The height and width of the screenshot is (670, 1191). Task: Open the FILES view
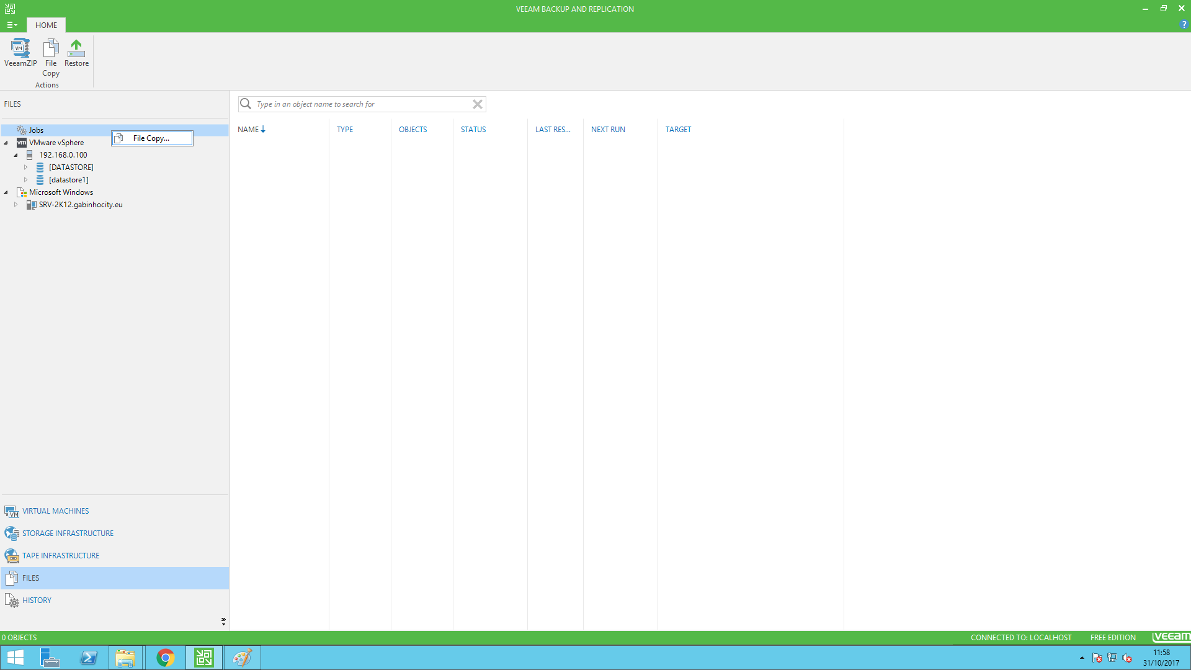pyautogui.click(x=115, y=578)
